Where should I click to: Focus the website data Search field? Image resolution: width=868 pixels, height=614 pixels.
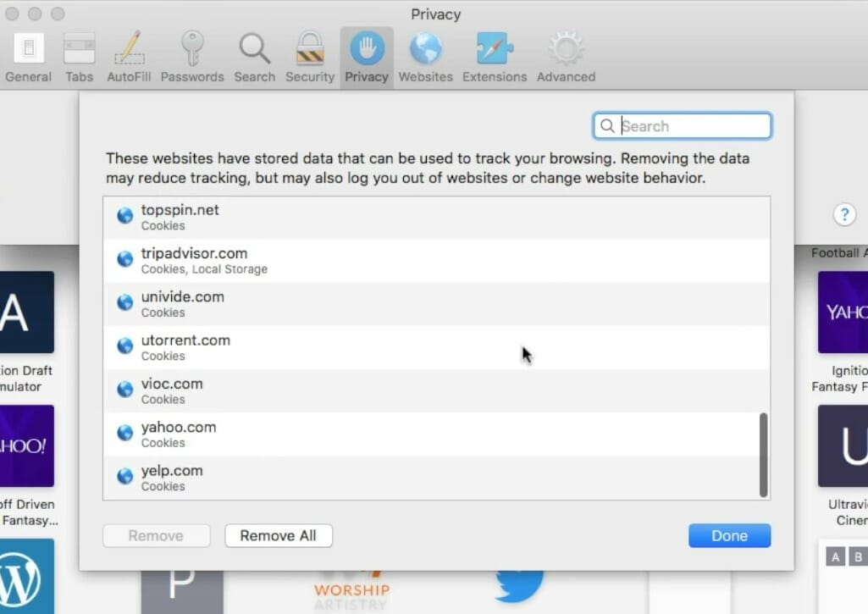[682, 125]
